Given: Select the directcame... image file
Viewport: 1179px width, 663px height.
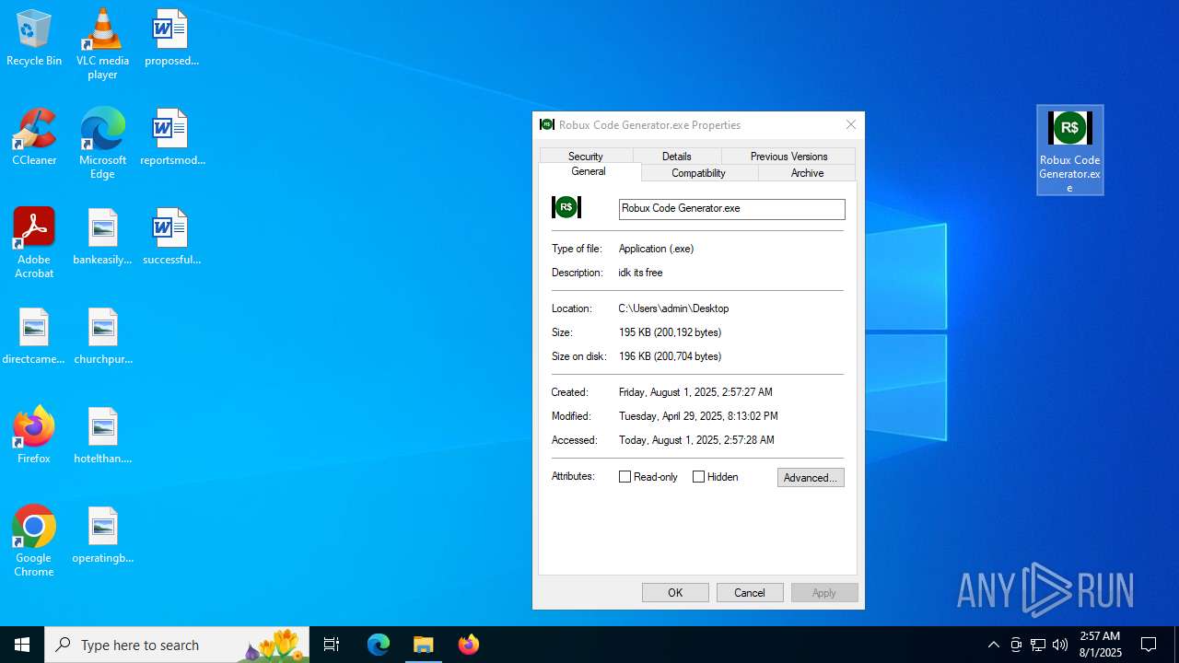Looking at the screenshot, I should click(x=34, y=337).
